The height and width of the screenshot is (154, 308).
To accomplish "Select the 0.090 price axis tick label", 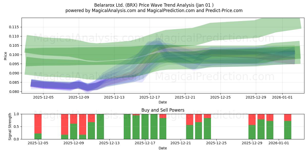I will click(x=14, y=73).
